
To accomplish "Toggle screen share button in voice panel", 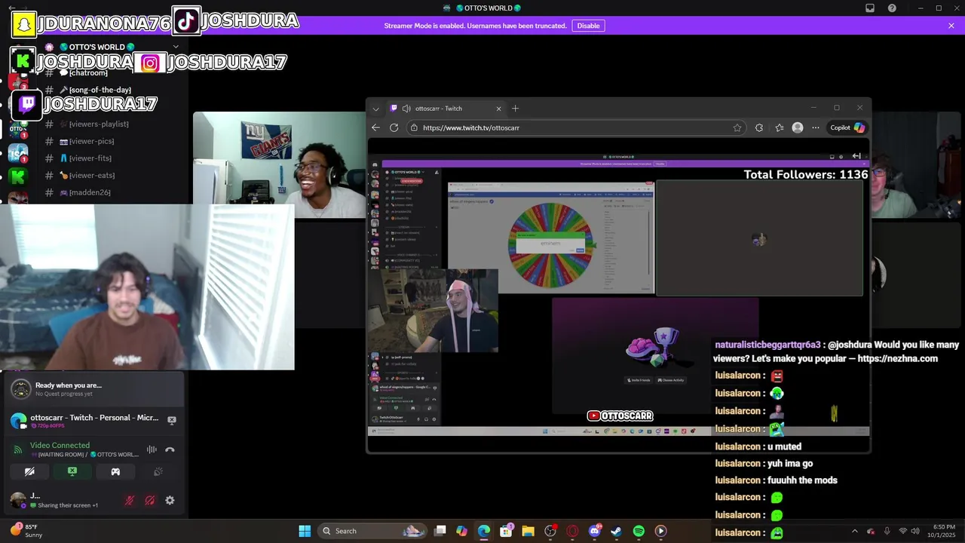I will click(72, 471).
